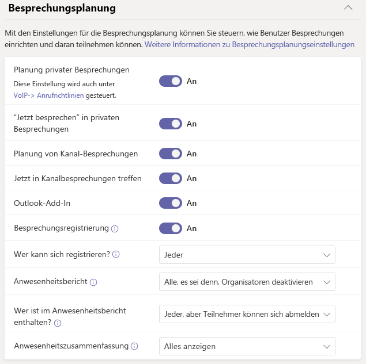Click info icon next to Anwesenheitszusammenfassung

[134, 346]
